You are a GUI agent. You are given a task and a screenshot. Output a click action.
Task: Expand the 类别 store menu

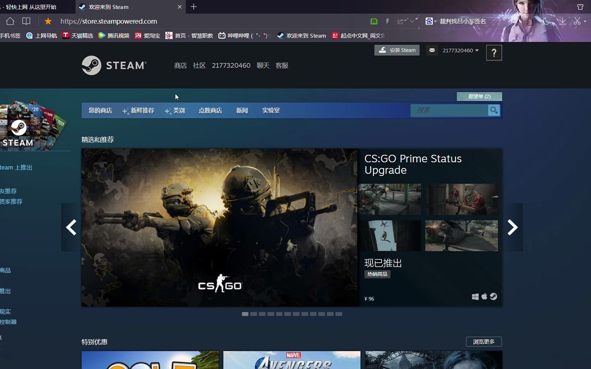click(175, 110)
